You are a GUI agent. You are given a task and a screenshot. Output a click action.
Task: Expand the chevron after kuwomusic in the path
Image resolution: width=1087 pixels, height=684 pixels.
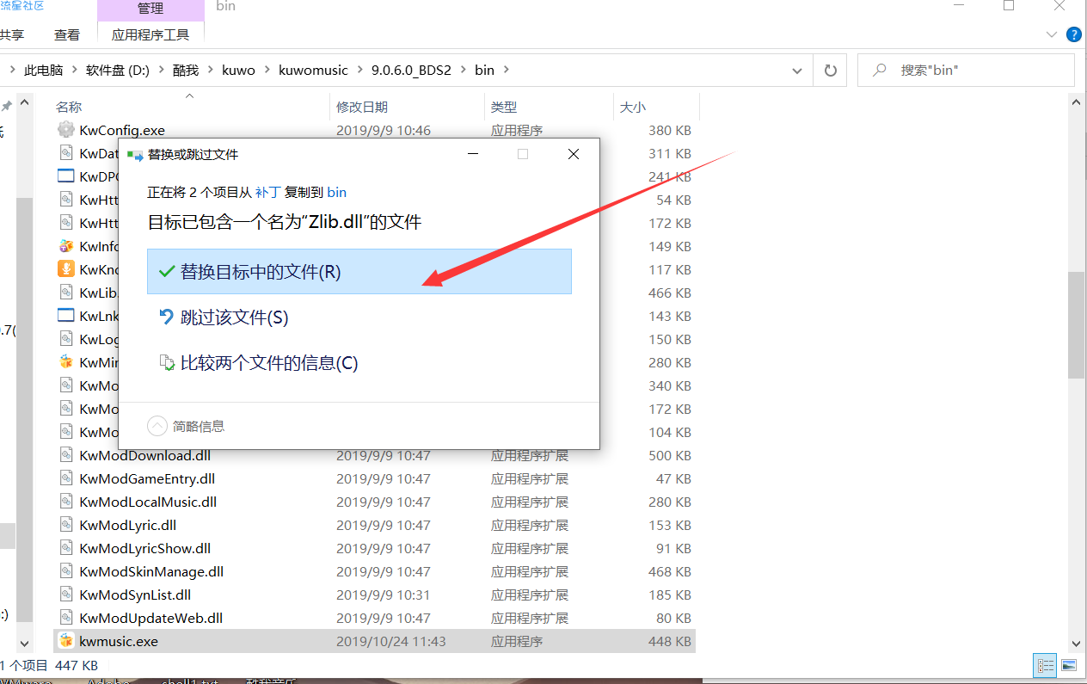pyautogui.click(x=359, y=71)
